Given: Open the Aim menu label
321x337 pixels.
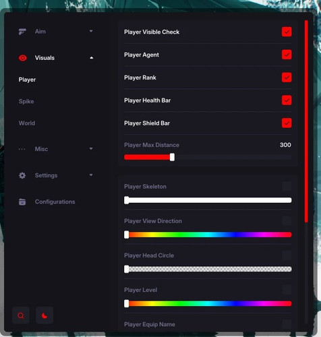Looking at the screenshot, I should coord(40,32).
